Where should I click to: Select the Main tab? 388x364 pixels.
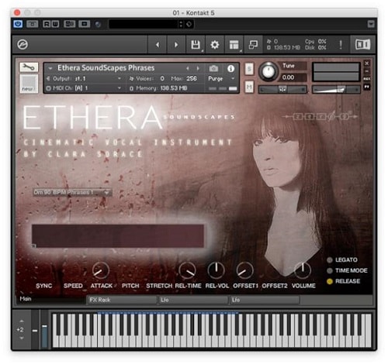click(x=50, y=299)
